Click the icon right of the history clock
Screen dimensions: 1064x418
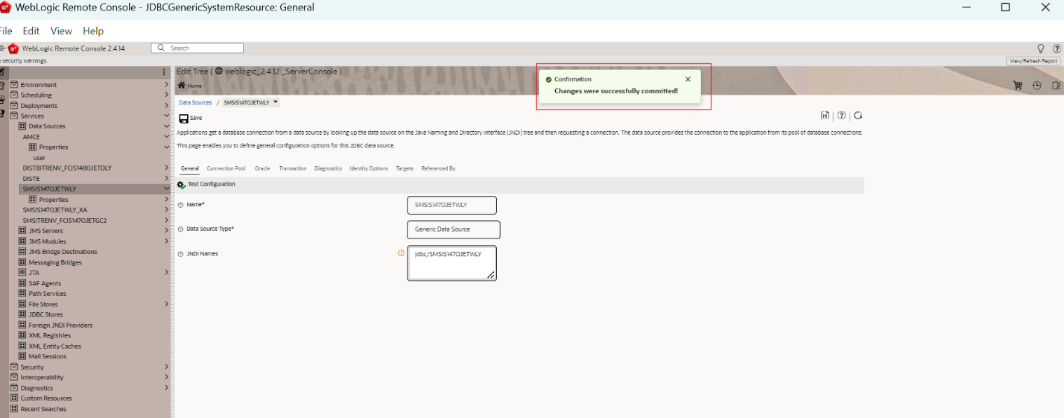1056,86
